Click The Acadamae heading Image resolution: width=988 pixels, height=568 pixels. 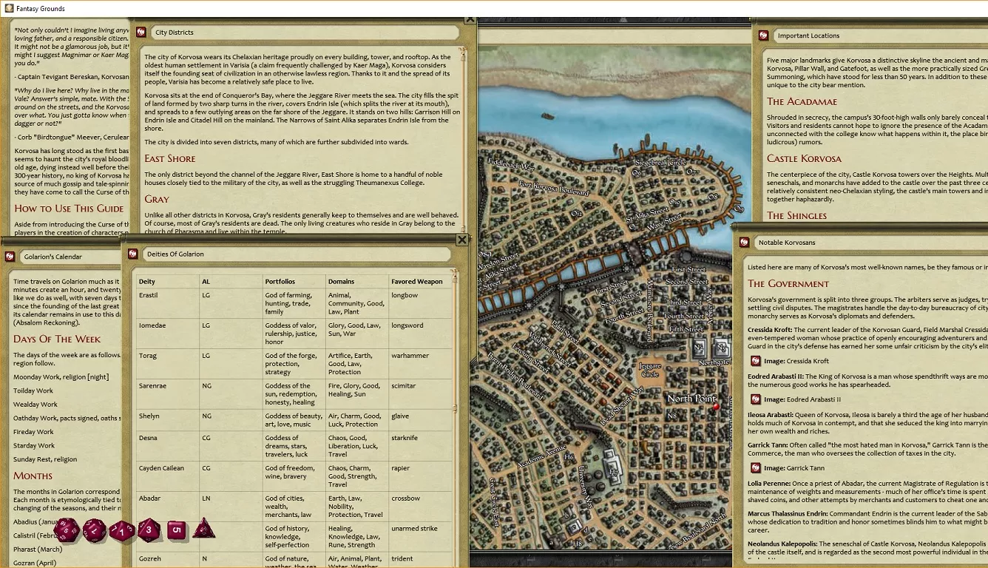pos(804,101)
